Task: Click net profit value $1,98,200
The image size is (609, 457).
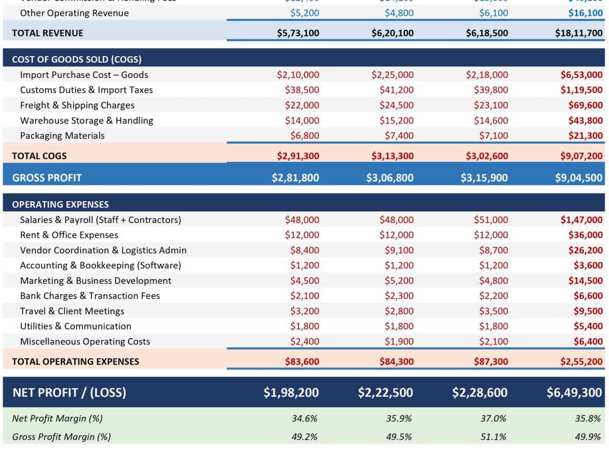Action: (x=291, y=392)
